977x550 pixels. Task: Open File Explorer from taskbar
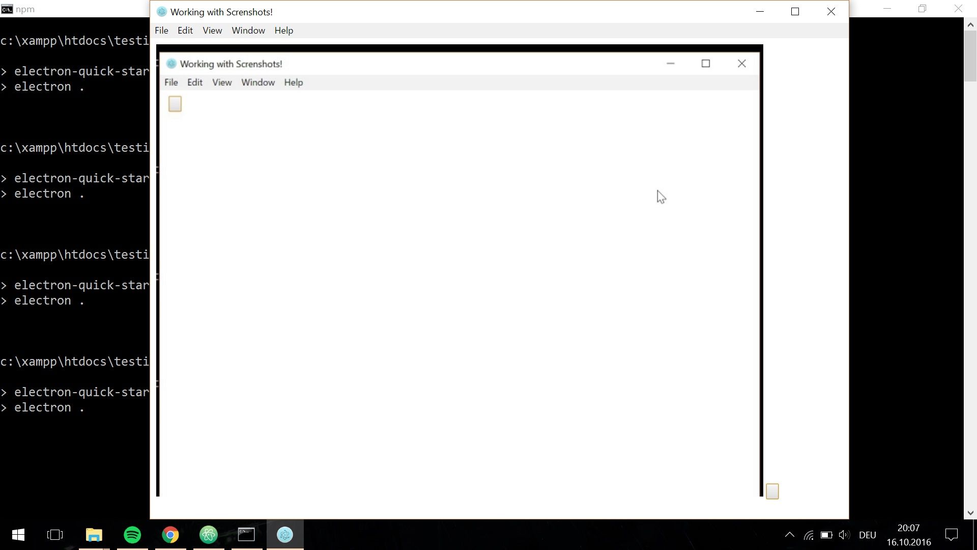(94, 535)
